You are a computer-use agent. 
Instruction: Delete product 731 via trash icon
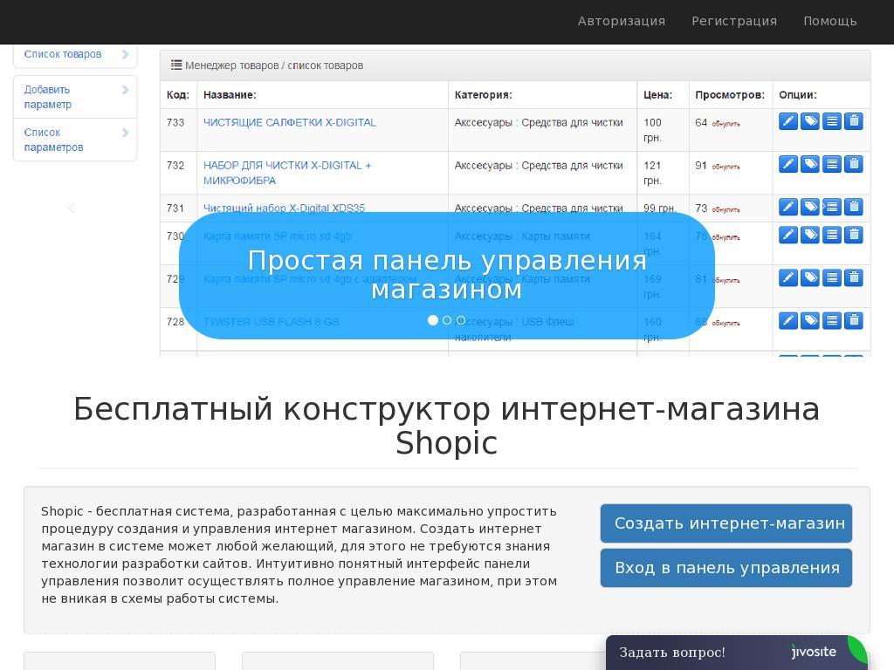[x=854, y=207]
